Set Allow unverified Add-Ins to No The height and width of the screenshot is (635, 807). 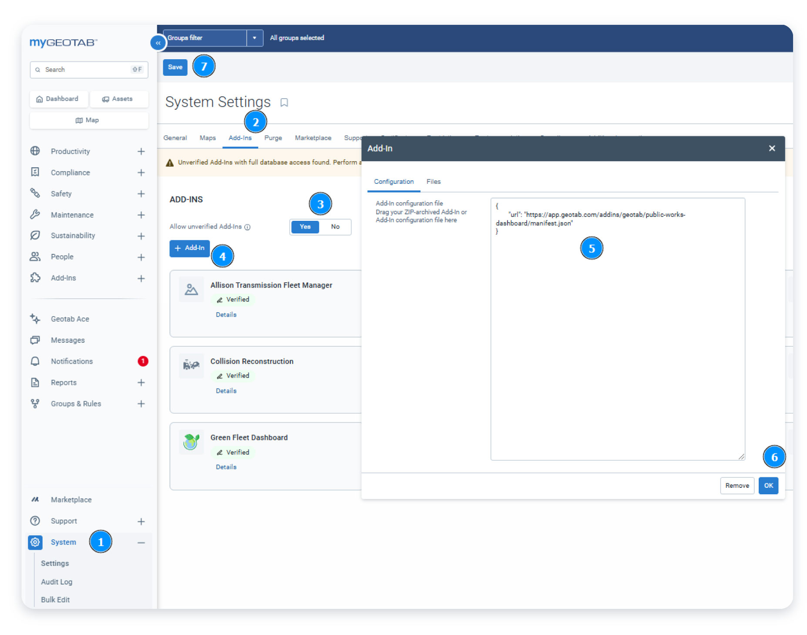[335, 227]
